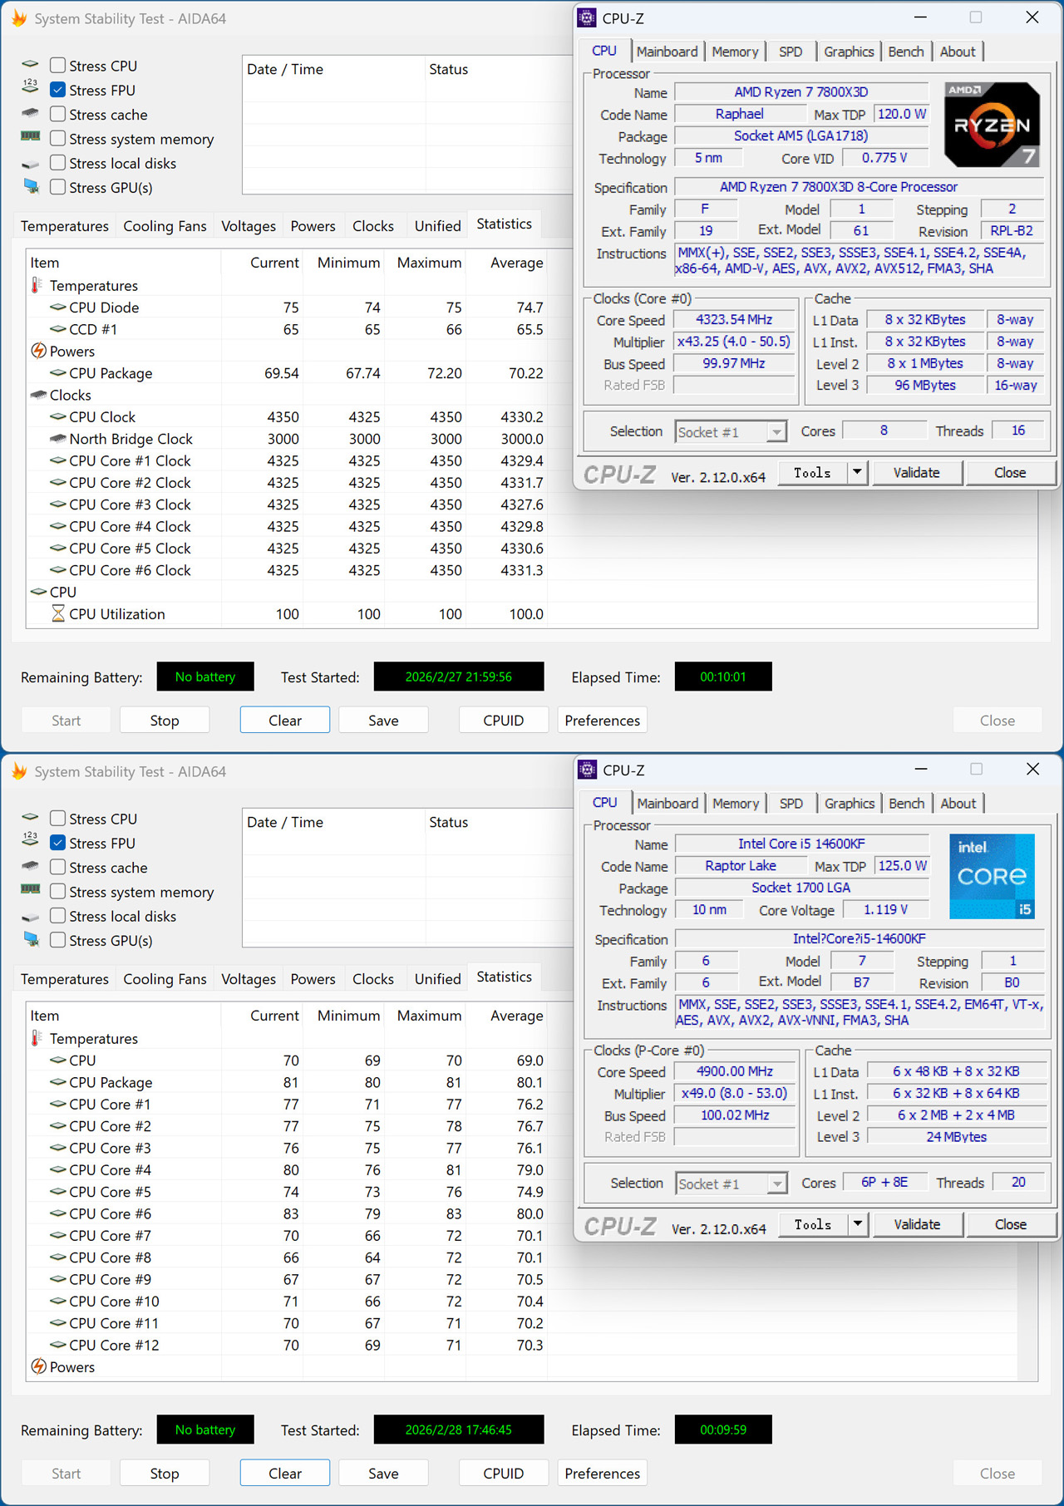
Task: Stop the stress test started 2026/2/27
Action: pos(165,721)
